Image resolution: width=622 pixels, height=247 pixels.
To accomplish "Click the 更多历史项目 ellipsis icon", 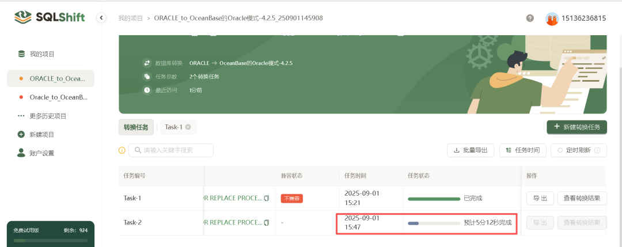I will [x=21, y=116].
